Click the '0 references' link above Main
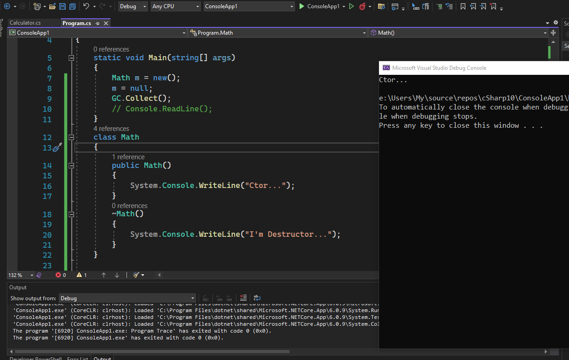Viewport: 569px width, 360px height. pos(111,49)
